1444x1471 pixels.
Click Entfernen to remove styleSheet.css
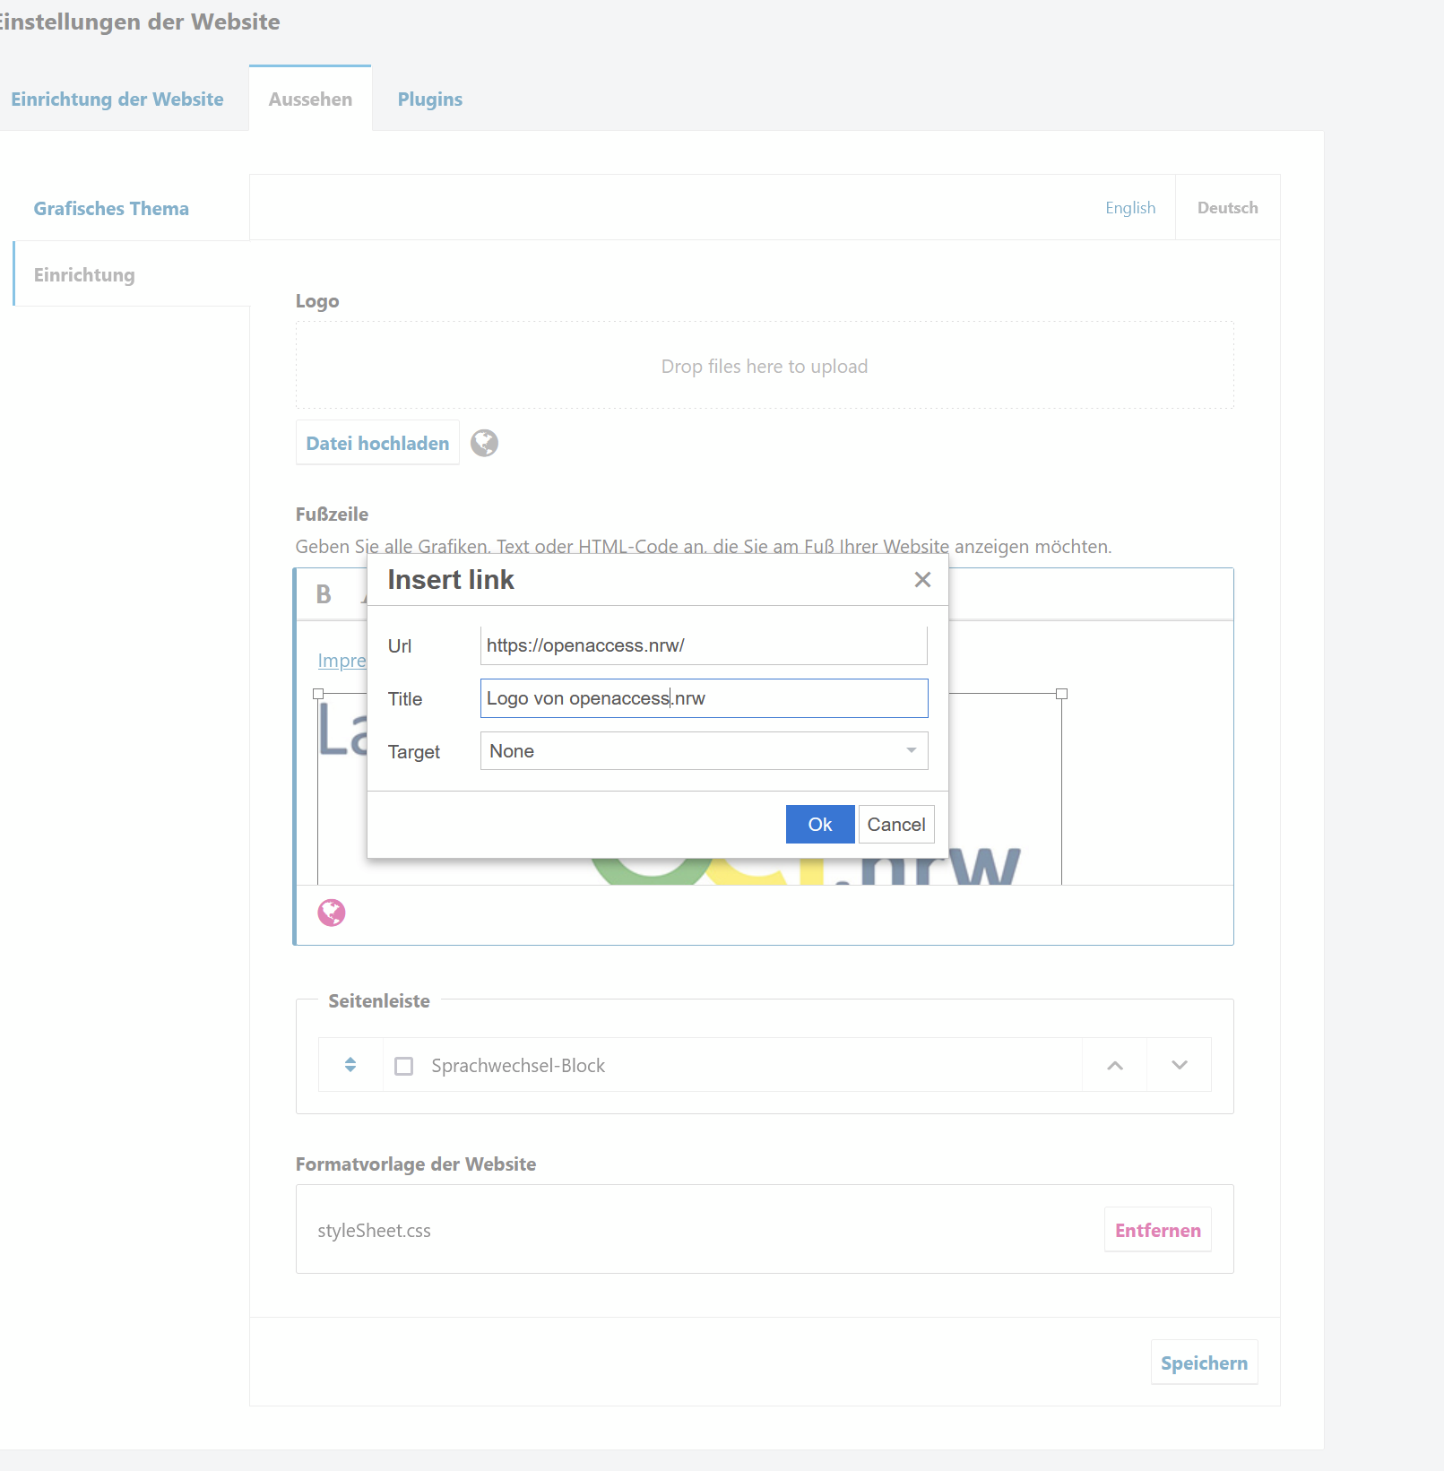coord(1157,1231)
